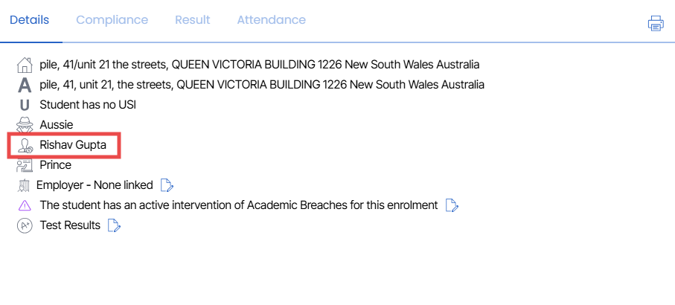Screen dimensions: 675x305
Task: Click the letter A postal address icon
Action: tap(25, 85)
